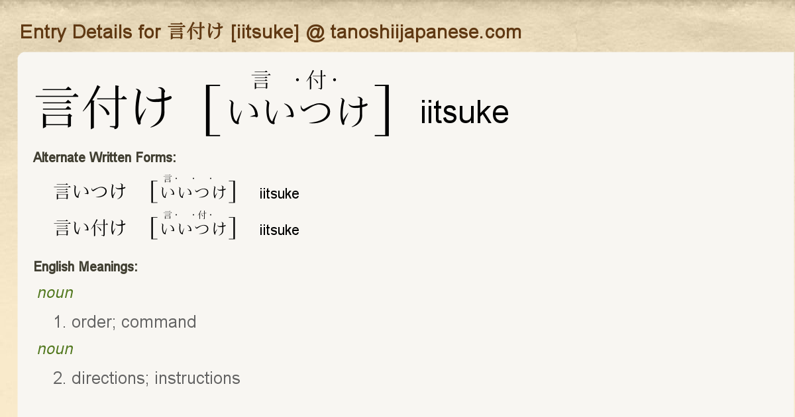The image size is (795, 417).
Task: Click the large closing bracket after いいつけ
Action: tap(383, 110)
